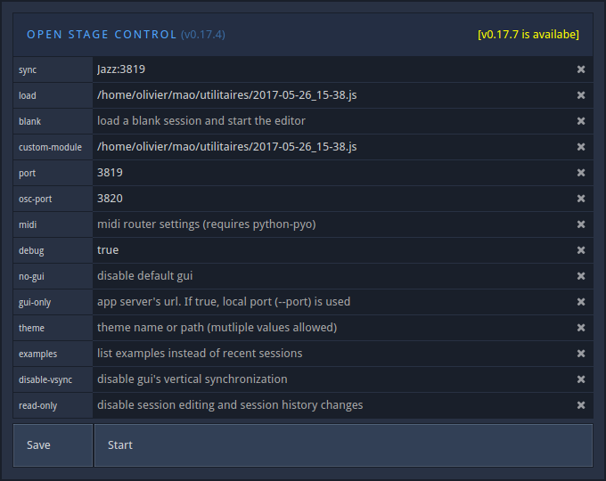Click the X icon on the blank row
606x481 pixels.
tap(581, 121)
